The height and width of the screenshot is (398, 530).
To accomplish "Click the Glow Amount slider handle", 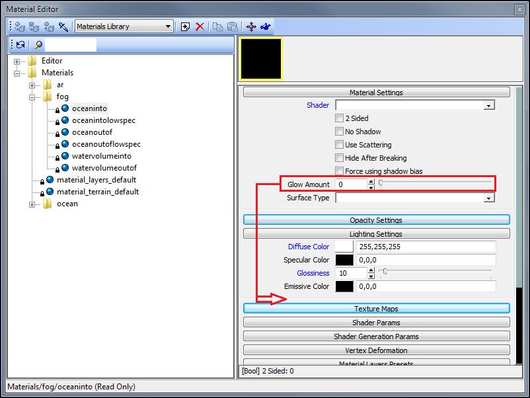I will [x=381, y=183].
